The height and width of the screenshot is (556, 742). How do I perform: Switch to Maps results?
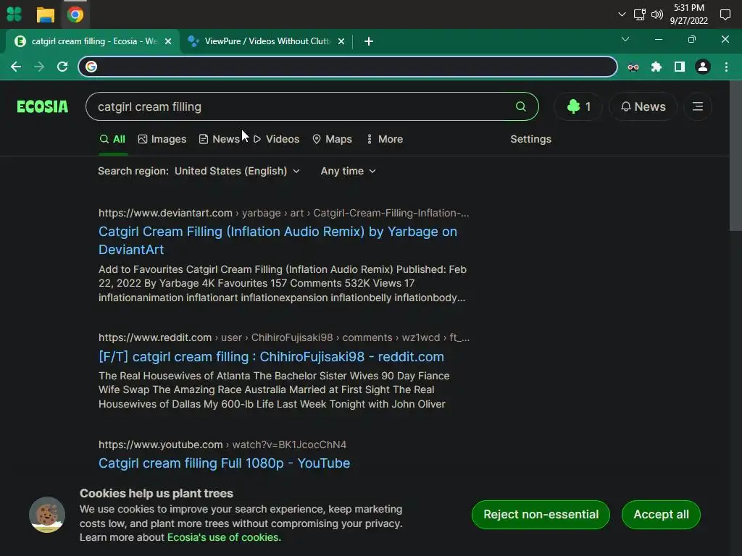pos(332,139)
